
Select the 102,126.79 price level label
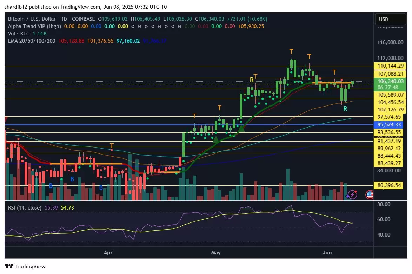[390, 109]
